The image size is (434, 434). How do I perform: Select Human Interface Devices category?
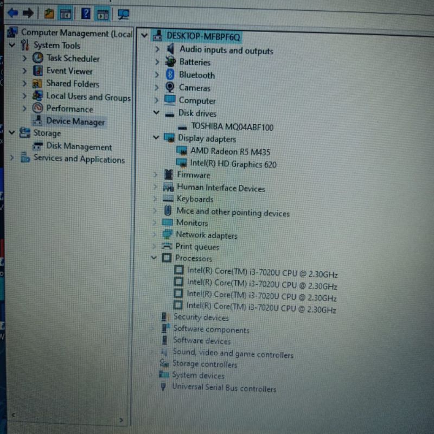click(221, 188)
